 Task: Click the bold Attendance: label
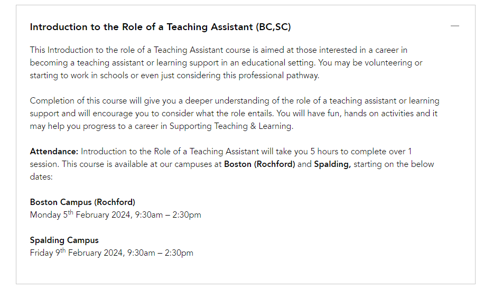click(x=54, y=152)
